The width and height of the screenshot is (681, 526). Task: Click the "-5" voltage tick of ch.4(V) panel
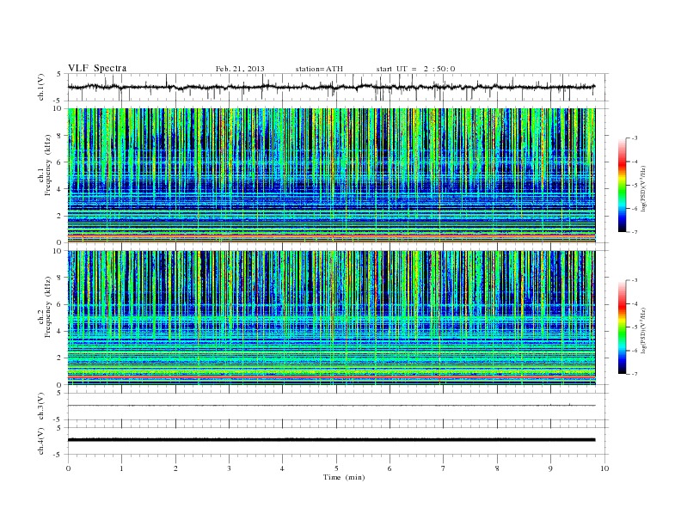pyautogui.click(x=58, y=455)
